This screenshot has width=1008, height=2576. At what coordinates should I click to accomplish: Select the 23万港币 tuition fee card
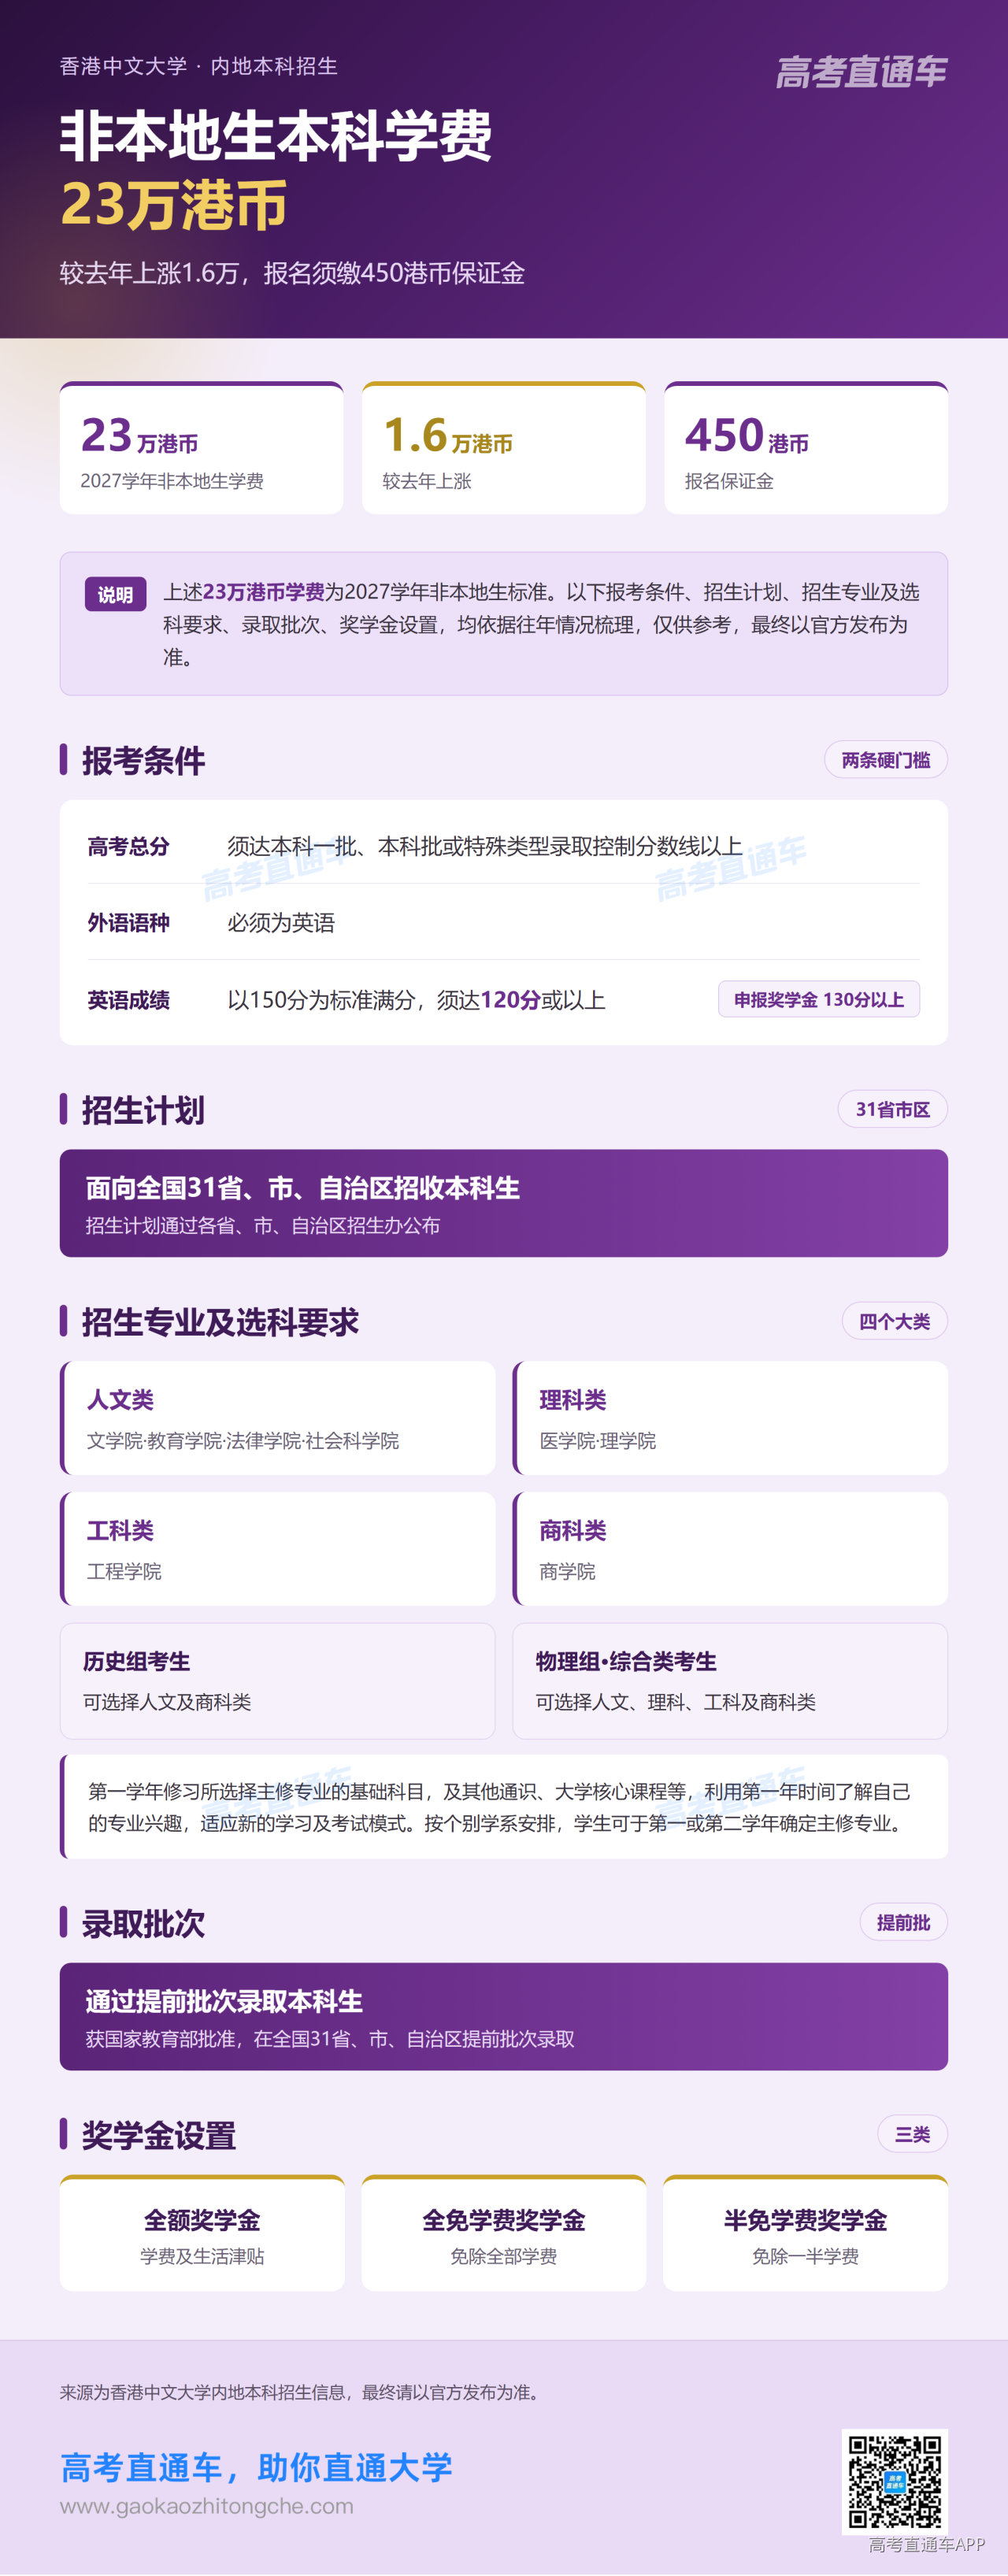coord(202,448)
